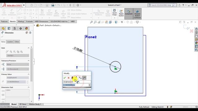
Task: Collapse the Primary Value section
Action: tap(28, 74)
